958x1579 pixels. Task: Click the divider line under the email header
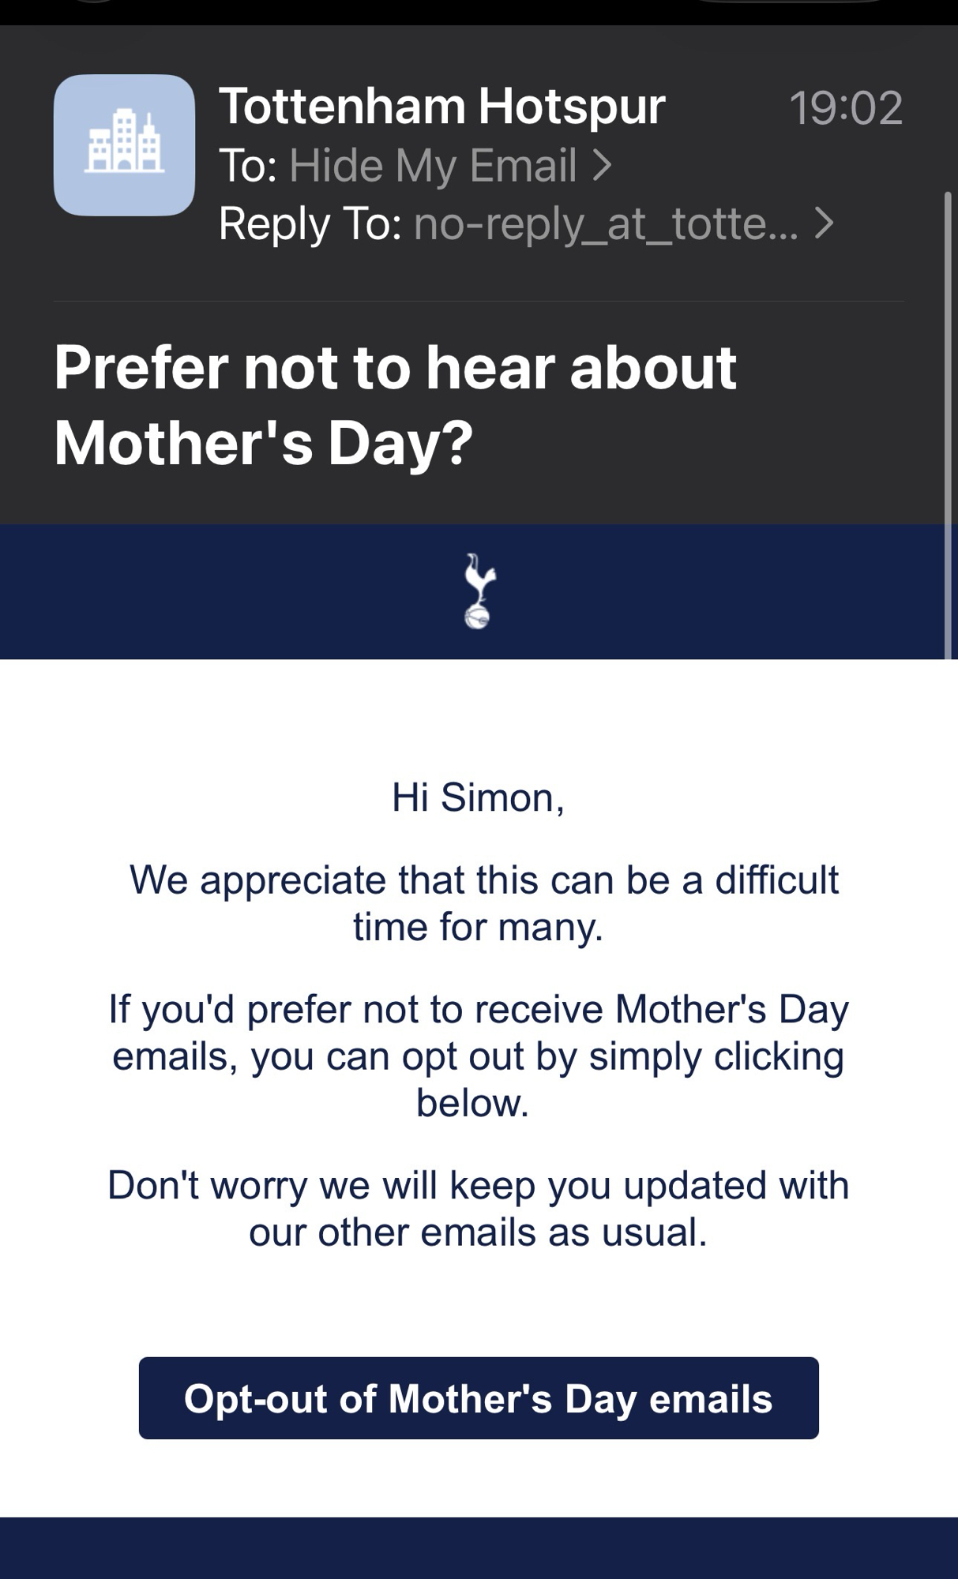pos(479,301)
